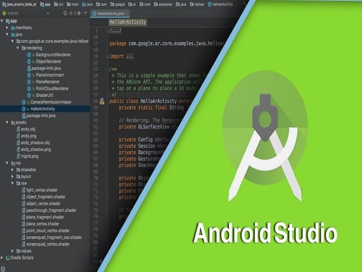
Task: Select ShaderUtil class
Action: click(x=40, y=95)
